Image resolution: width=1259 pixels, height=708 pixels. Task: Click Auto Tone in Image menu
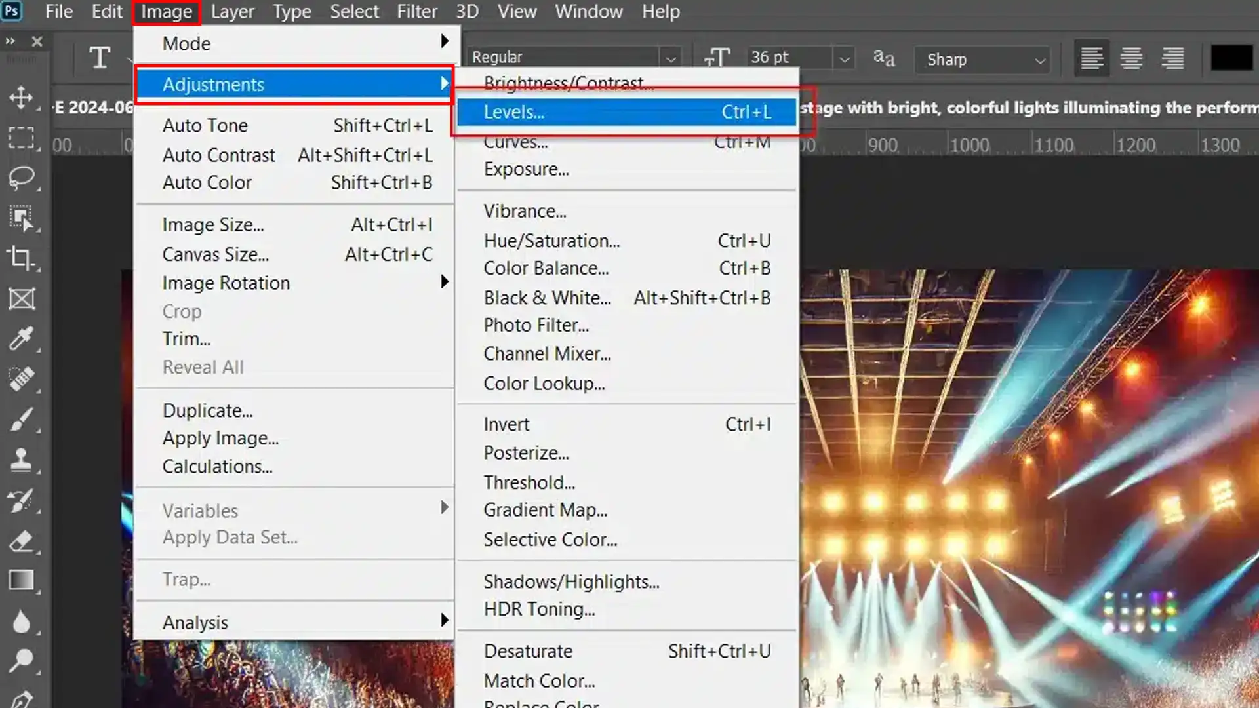pyautogui.click(x=294, y=125)
